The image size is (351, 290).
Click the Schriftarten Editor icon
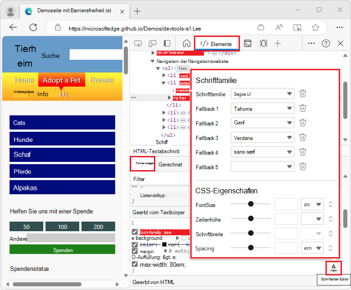334,268
